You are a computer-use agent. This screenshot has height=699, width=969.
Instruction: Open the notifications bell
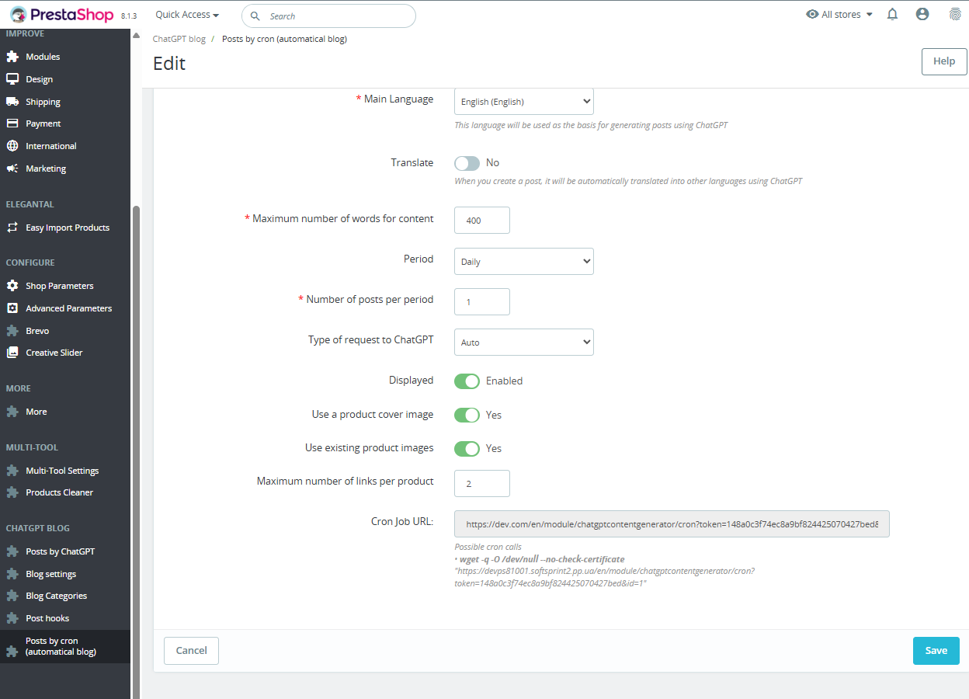point(893,14)
